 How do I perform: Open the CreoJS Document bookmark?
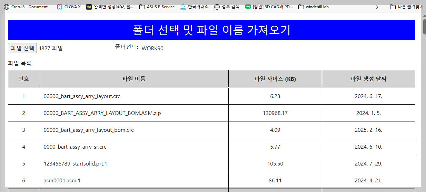coord(28,7)
